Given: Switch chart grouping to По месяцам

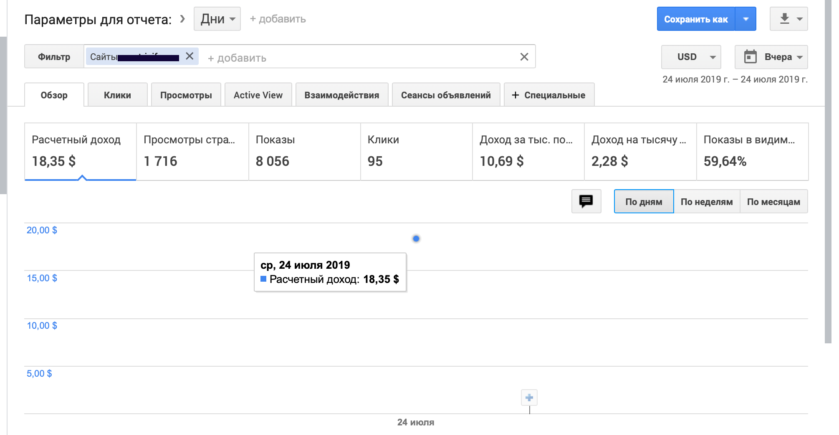Looking at the screenshot, I should point(773,202).
